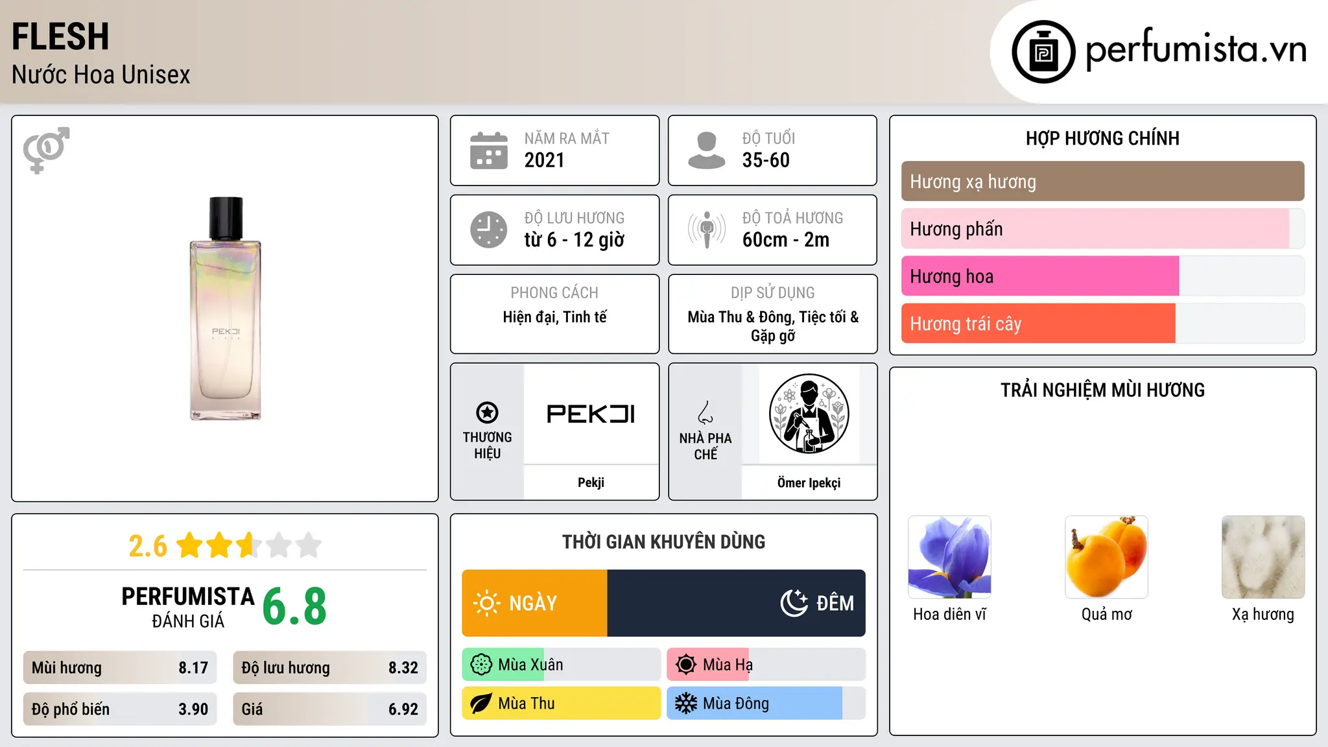1328x747 pixels.
Task: Click the style text Hiện đại, Tinh tế
Action: (555, 317)
